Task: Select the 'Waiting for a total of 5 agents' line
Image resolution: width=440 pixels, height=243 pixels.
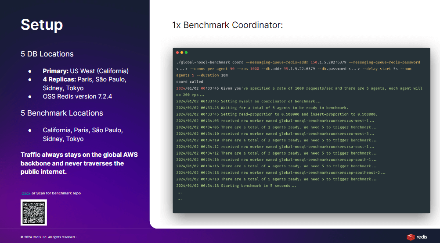Action: coord(262,108)
